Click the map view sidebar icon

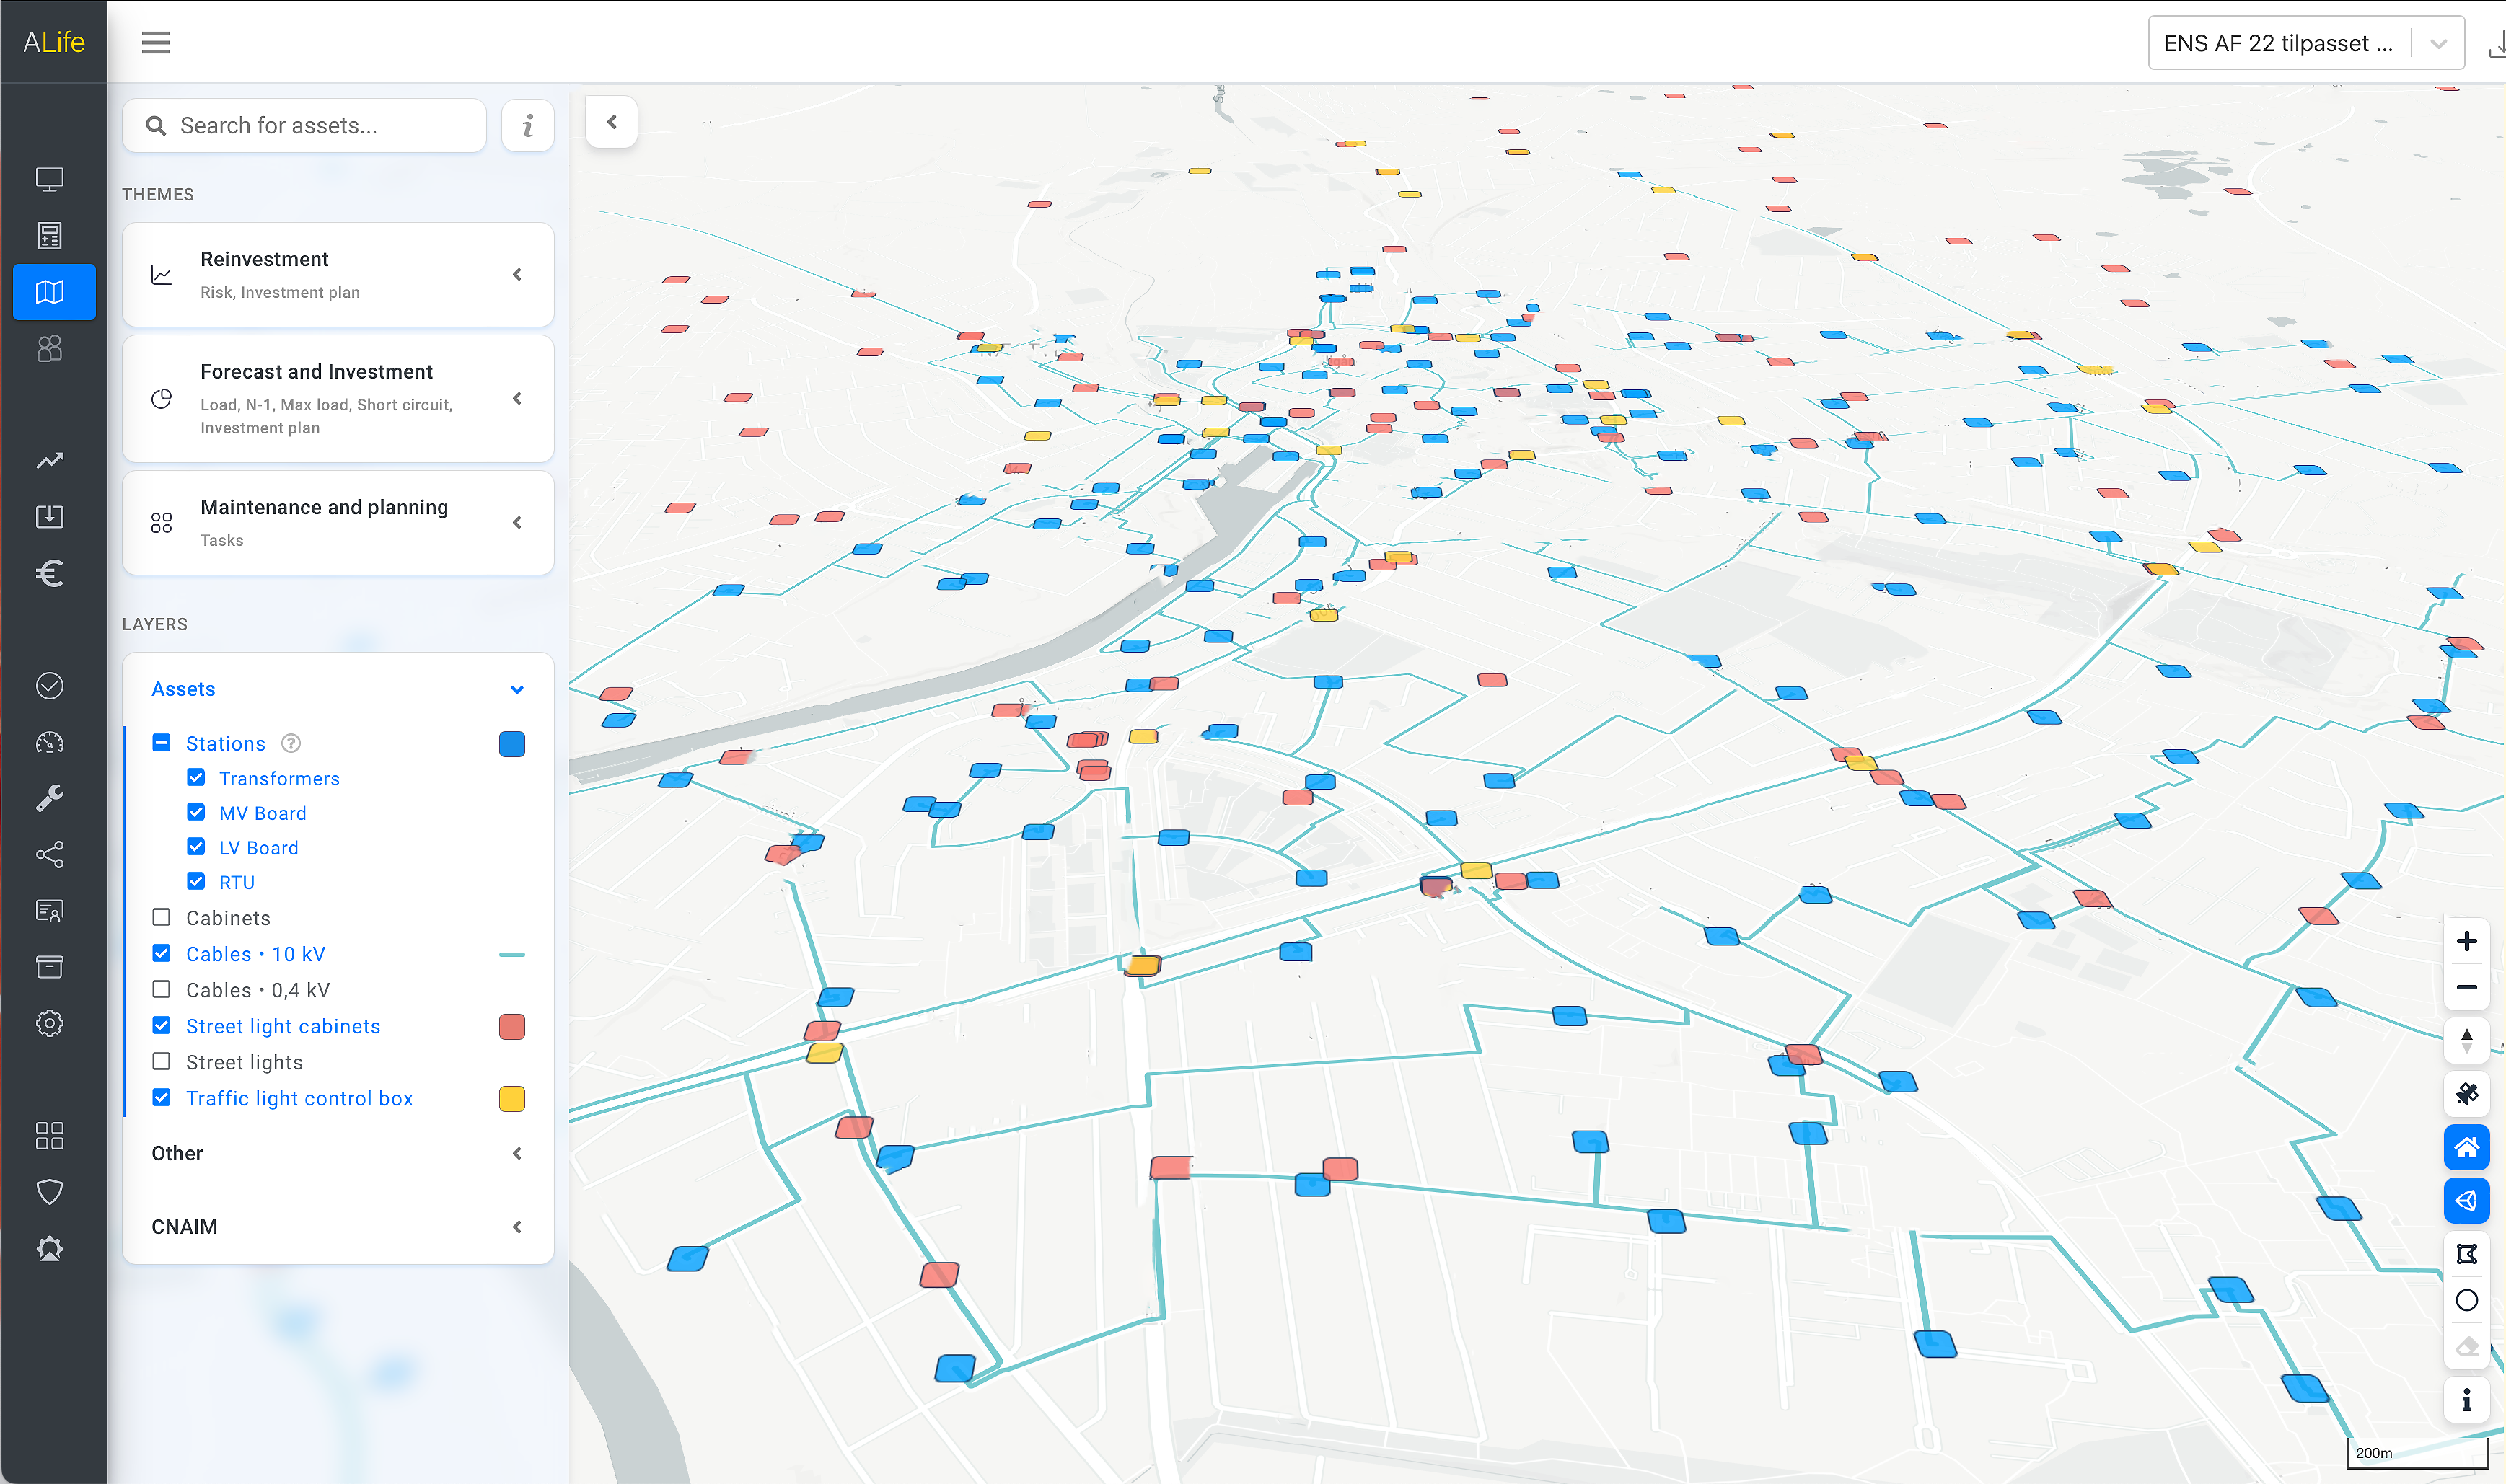pos(50,292)
